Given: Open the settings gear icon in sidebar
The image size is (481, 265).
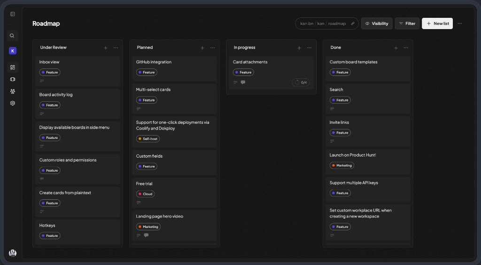Looking at the screenshot, I should point(13,103).
